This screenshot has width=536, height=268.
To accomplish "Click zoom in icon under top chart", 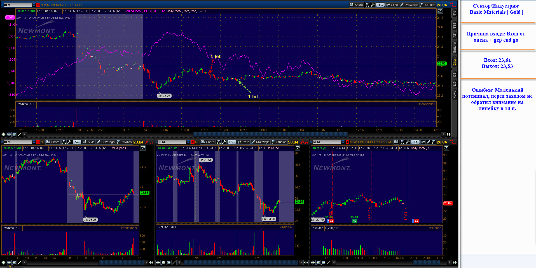I will 9,134.
